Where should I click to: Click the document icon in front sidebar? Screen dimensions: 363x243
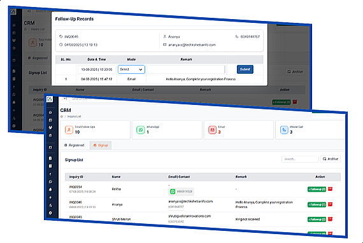pos(50,158)
